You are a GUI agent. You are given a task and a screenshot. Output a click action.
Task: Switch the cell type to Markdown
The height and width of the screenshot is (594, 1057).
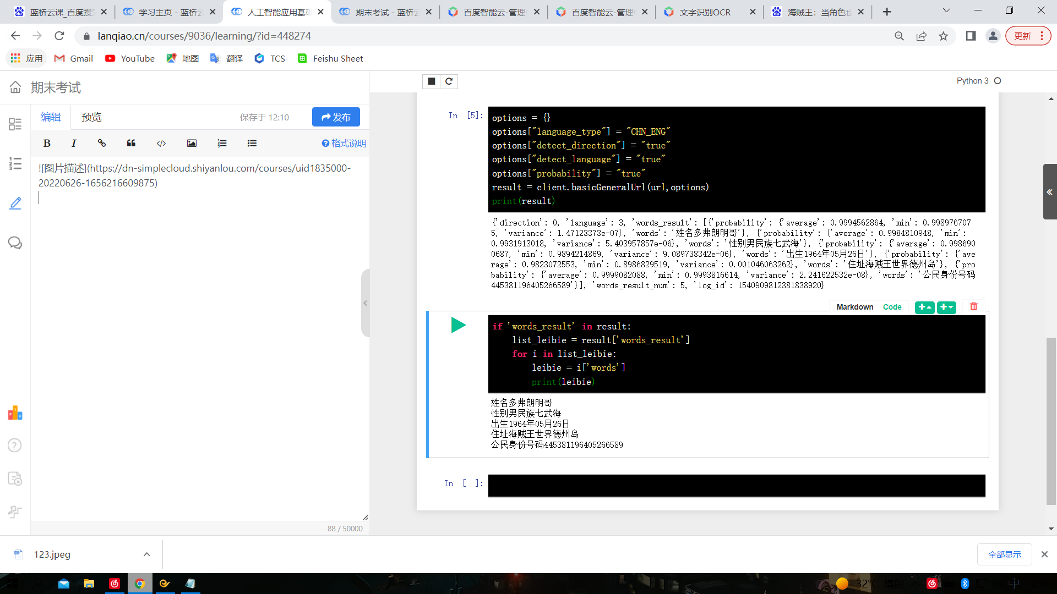854,307
